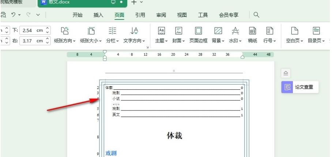The height and width of the screenshot is (157, 332).
Task: Open the undo history dropdown
Action: (x=19, y=15)
